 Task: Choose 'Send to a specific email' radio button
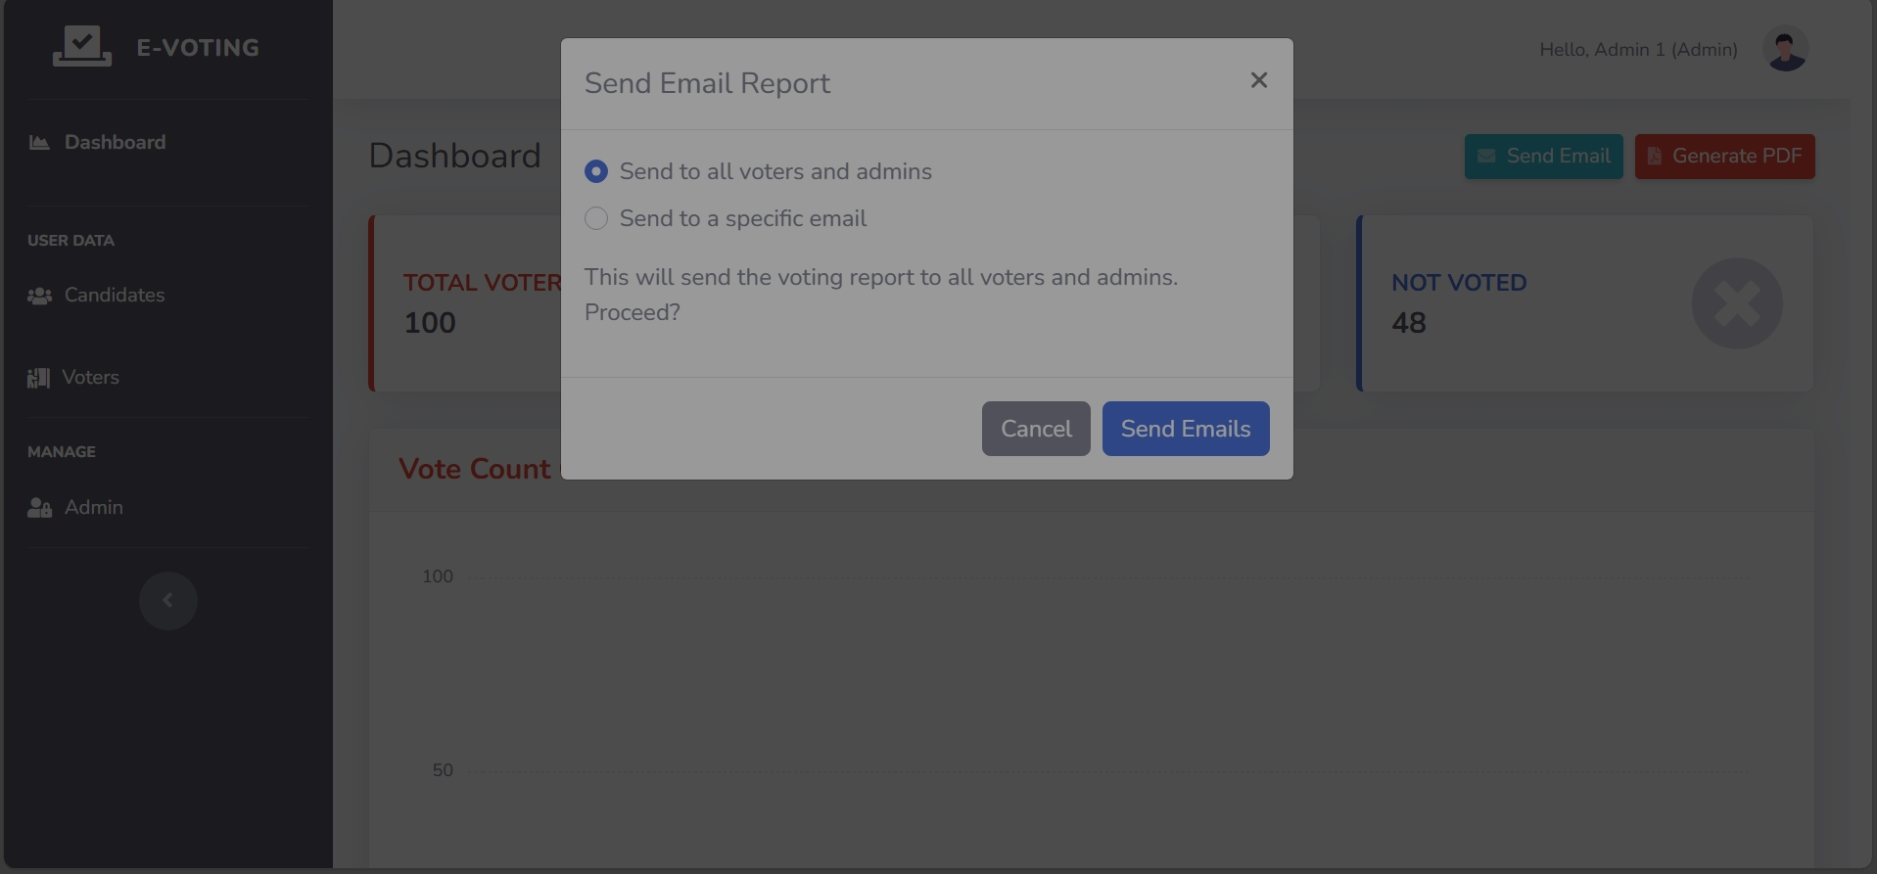(596, 219)
